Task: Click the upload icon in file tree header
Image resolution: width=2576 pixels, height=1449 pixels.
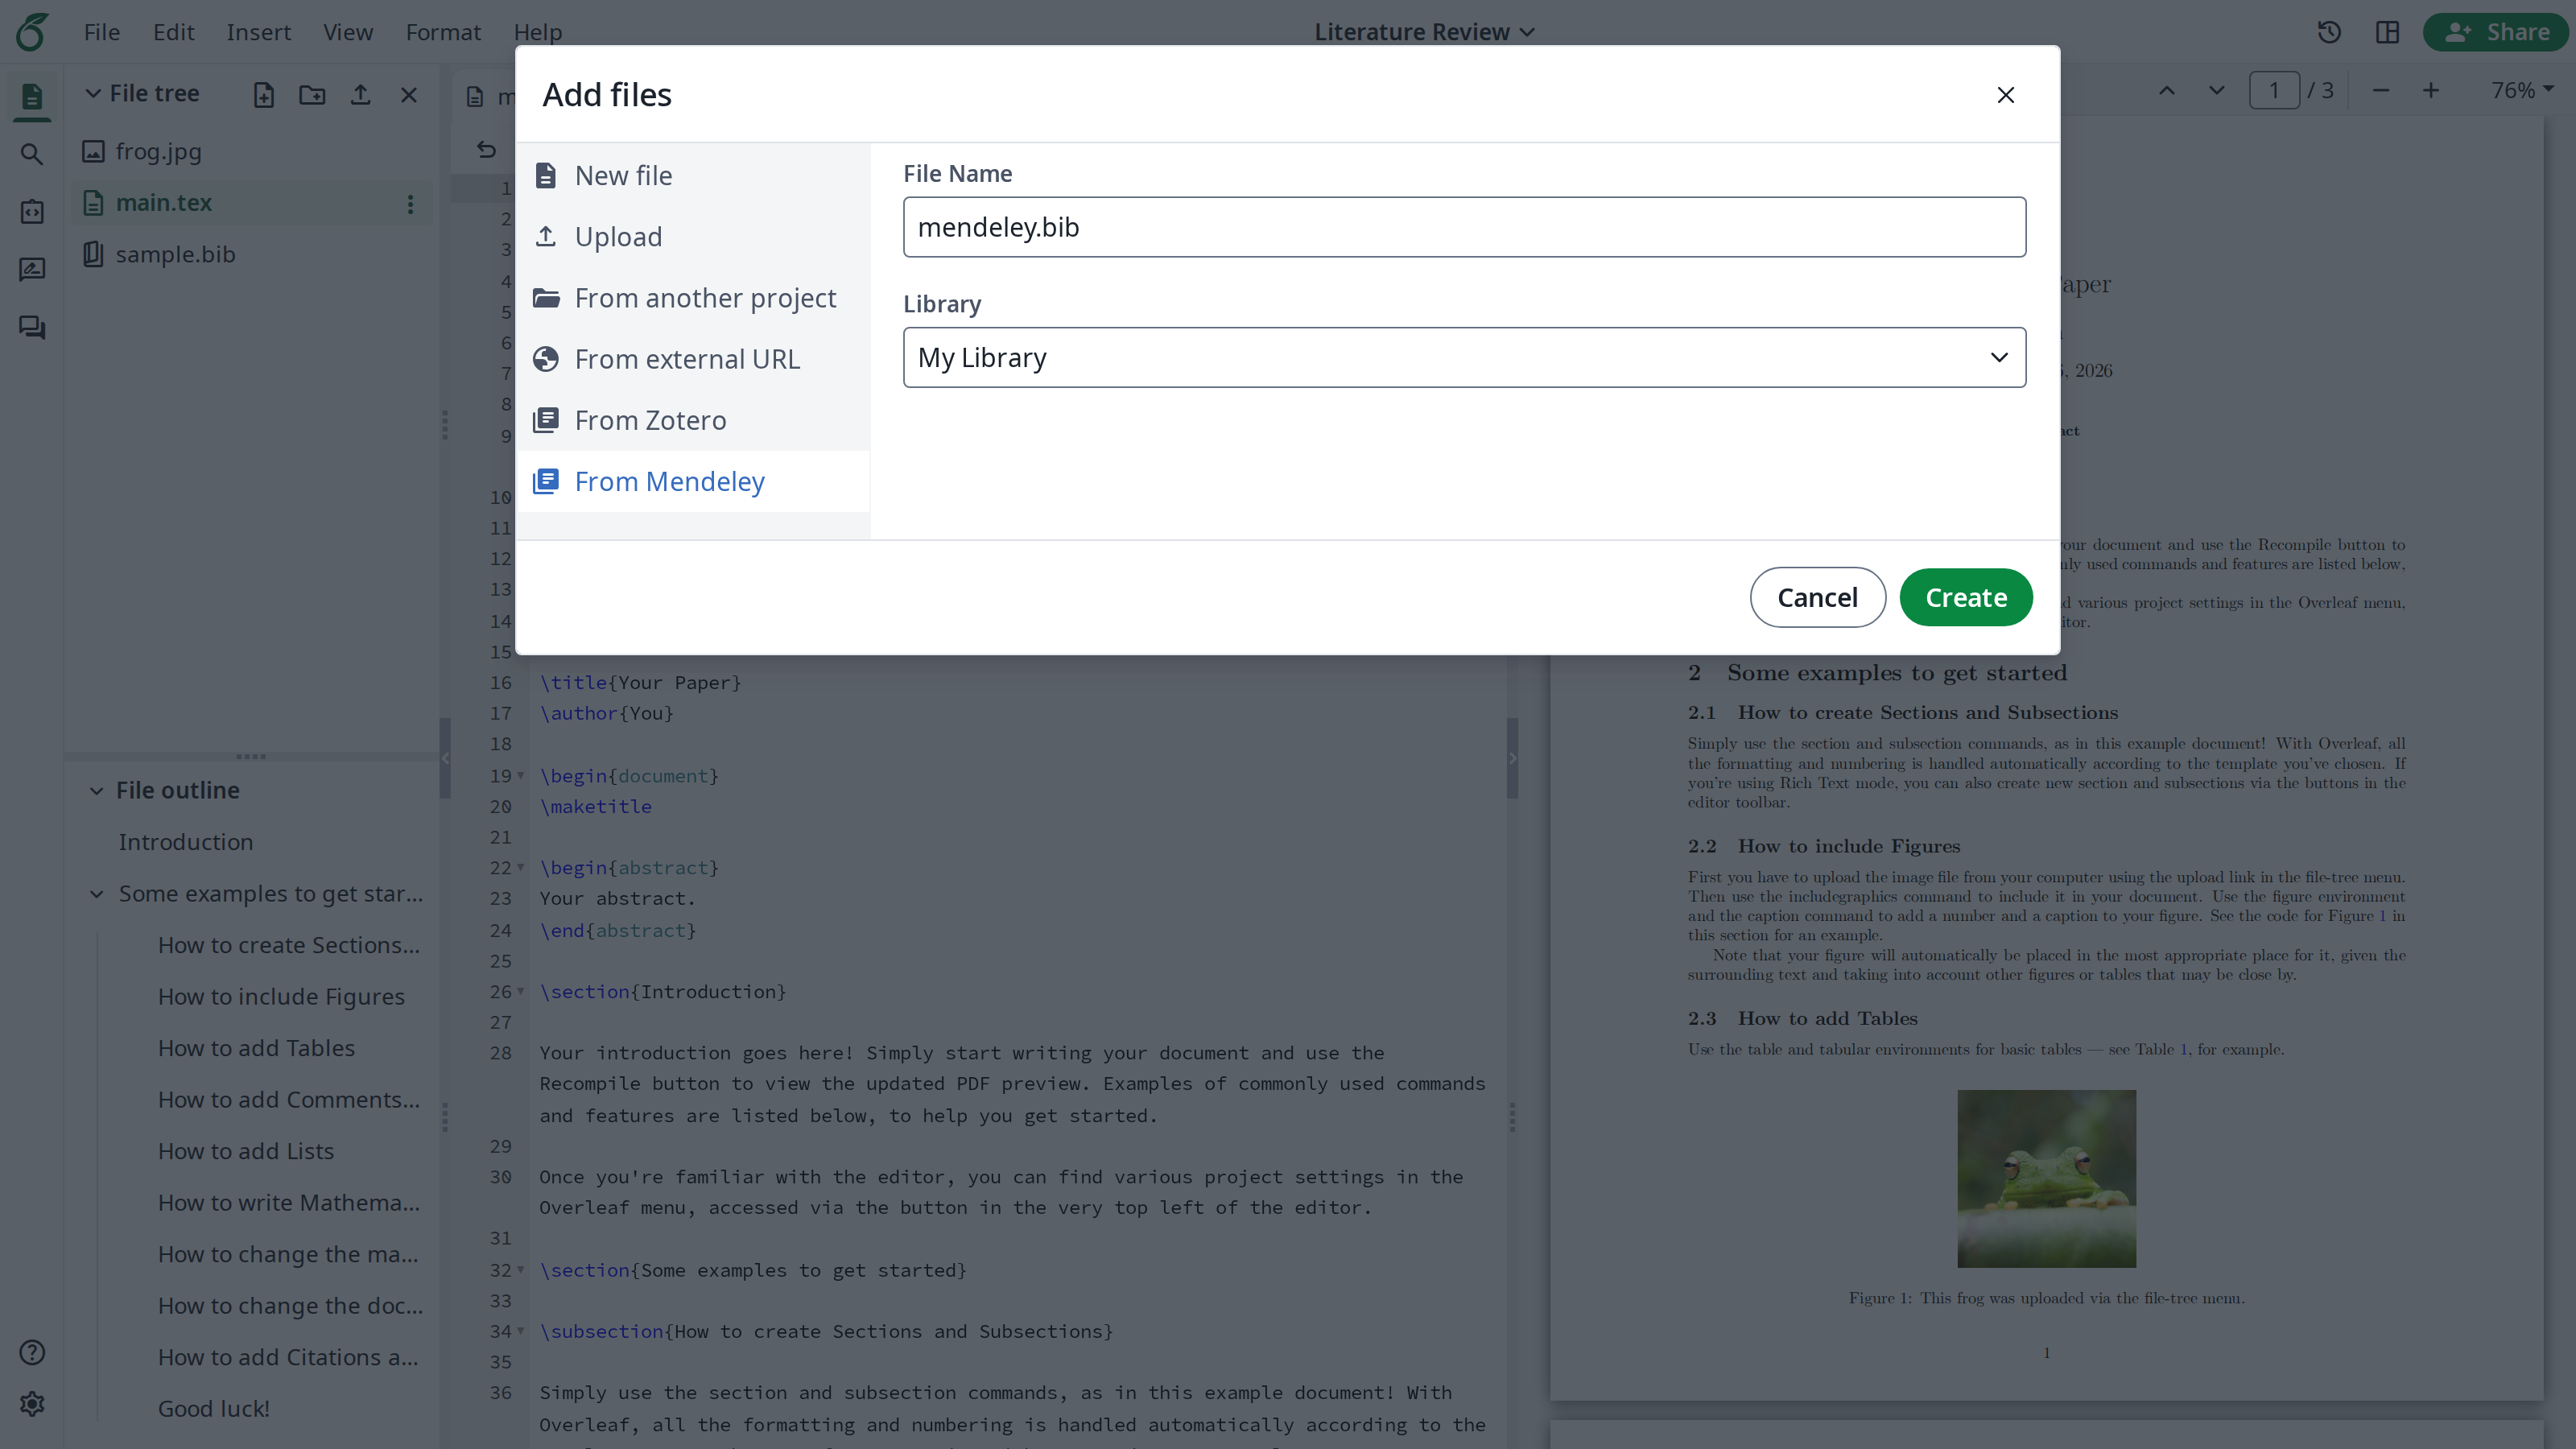Action: point(361,95)
